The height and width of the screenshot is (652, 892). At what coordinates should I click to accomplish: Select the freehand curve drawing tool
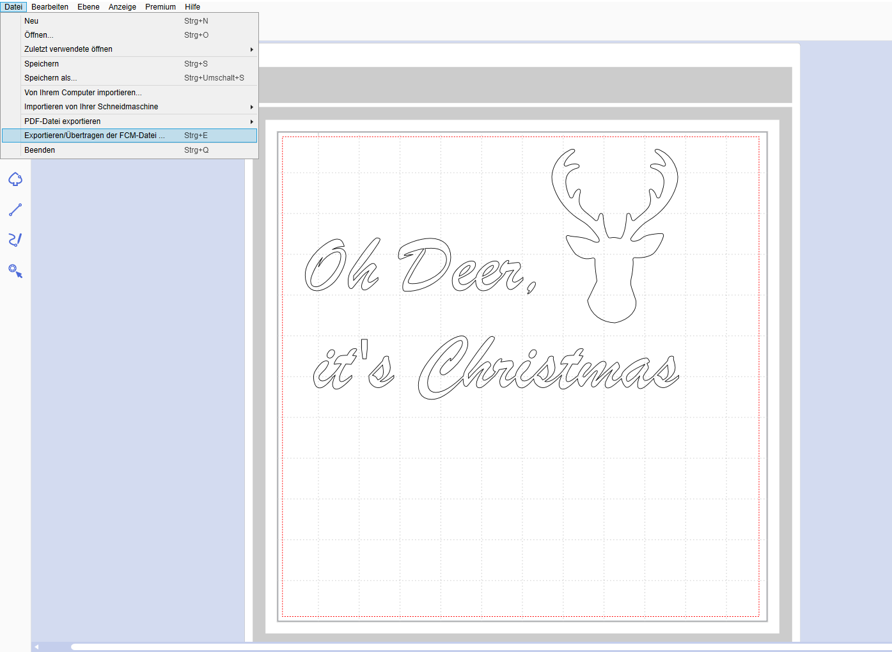coord(15,240)
